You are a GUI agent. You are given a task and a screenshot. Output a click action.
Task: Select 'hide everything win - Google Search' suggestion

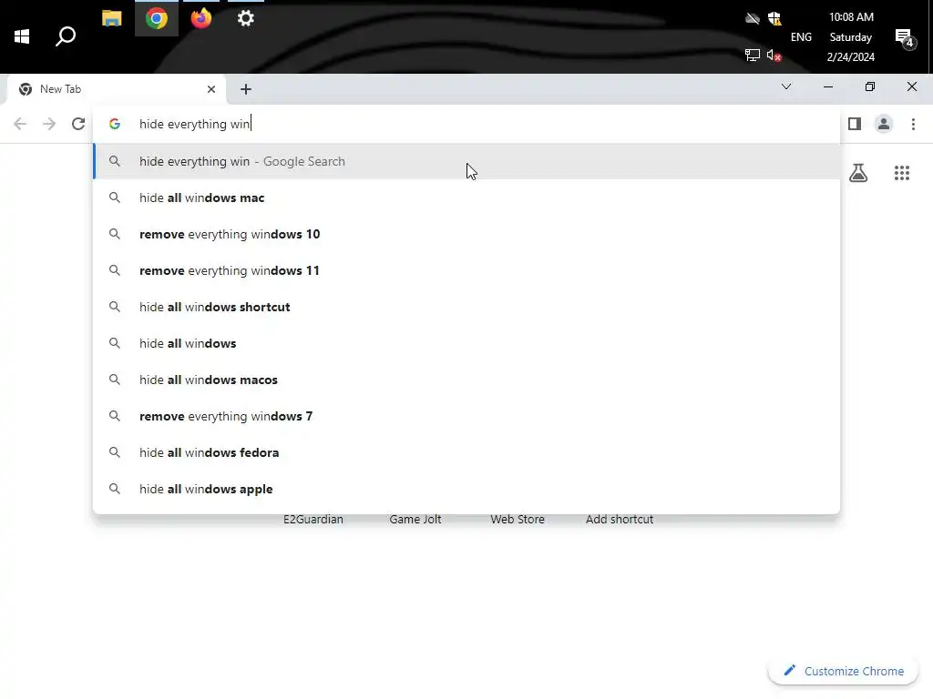click(466, 161)
